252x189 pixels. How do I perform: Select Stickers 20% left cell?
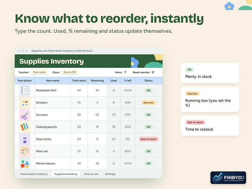point(128,103)
